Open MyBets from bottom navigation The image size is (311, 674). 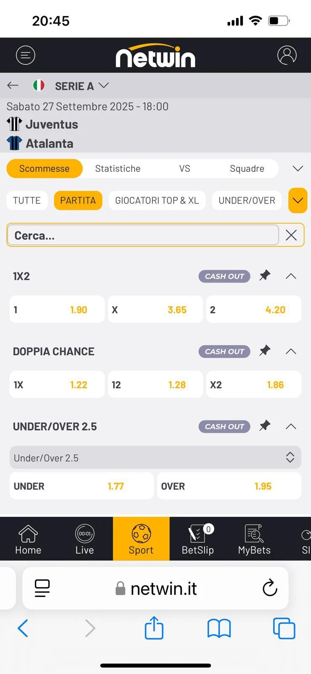tap(254, 539)
